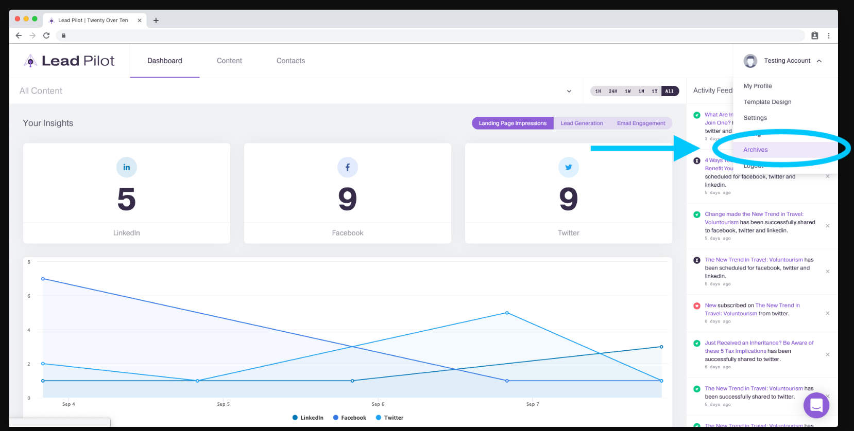854x431 pixels.
Task: Click the green check icon beside 'Just Received an Inheritance'
Action: 697,343
